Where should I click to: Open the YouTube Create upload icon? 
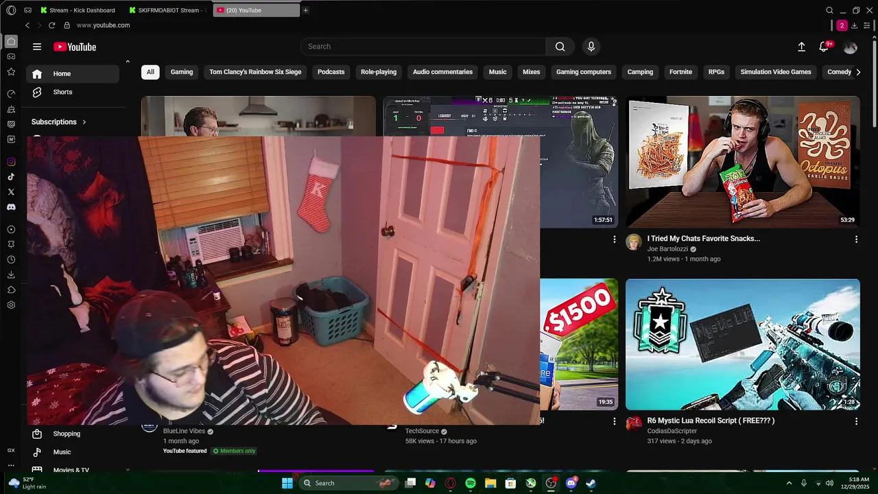click(x=801, y=47)
